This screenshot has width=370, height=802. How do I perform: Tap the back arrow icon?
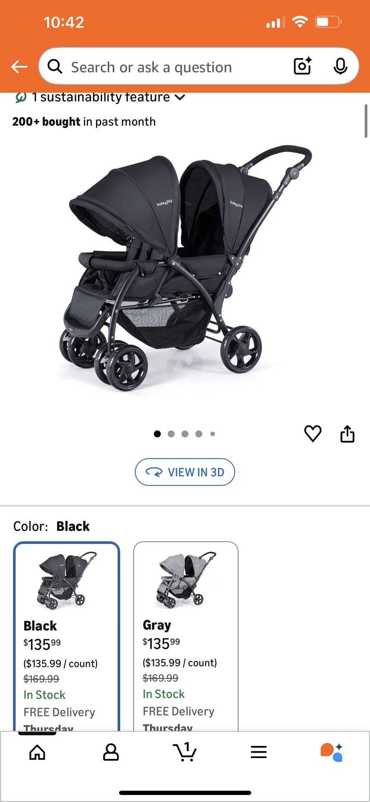(x=19, y=66)
